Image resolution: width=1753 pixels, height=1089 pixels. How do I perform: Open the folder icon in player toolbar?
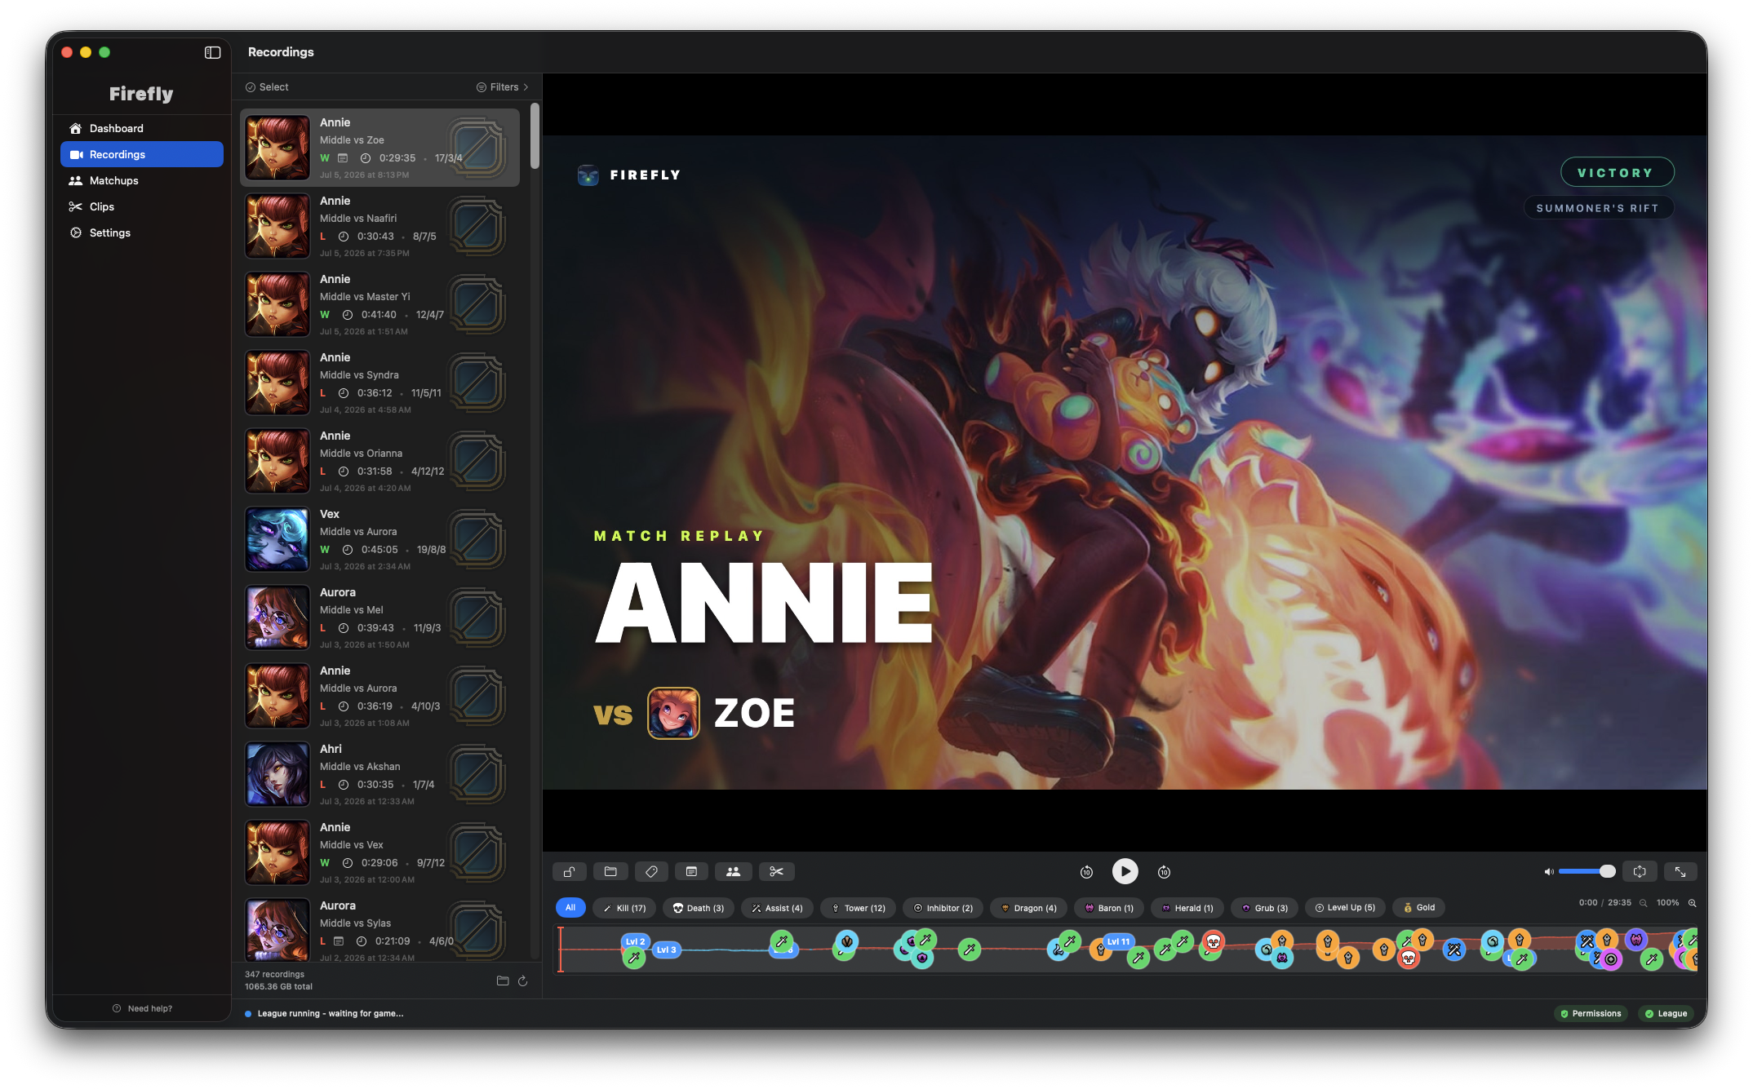[610, 871]
